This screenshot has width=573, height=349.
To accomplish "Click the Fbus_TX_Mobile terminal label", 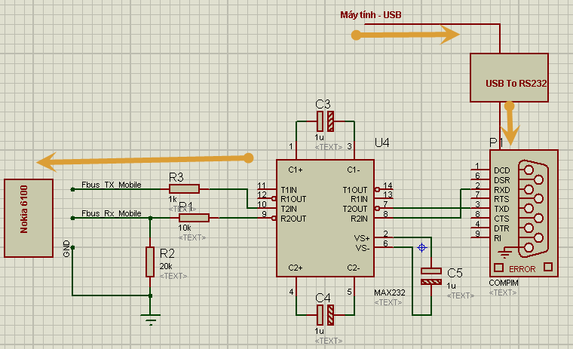I will point(111,185).
